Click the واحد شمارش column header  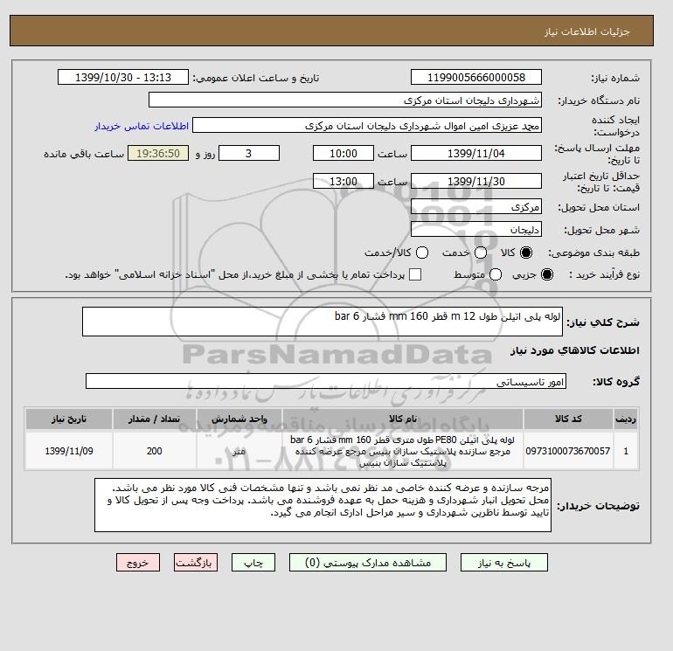[x=239, y=419]
